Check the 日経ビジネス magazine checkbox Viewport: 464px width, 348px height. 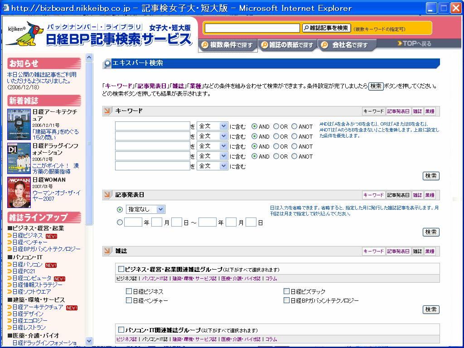(x=129, y=291)
